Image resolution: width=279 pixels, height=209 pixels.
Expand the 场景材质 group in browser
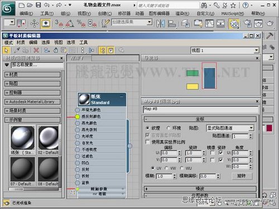(x=32, y=111)
